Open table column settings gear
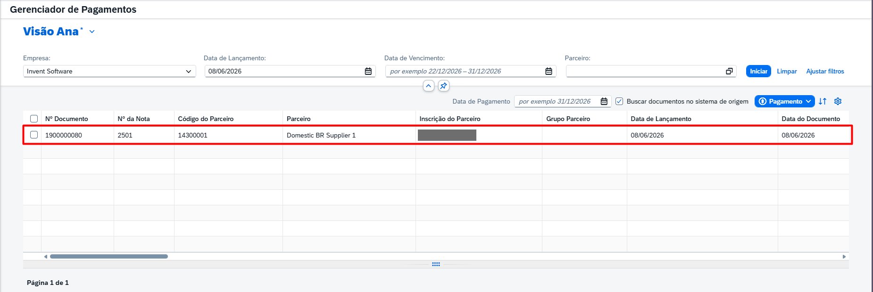This screenshot has height=292, width=873. 838,101
